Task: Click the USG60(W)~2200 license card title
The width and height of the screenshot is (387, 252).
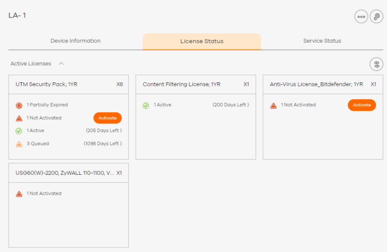Action: pos(65,173)
